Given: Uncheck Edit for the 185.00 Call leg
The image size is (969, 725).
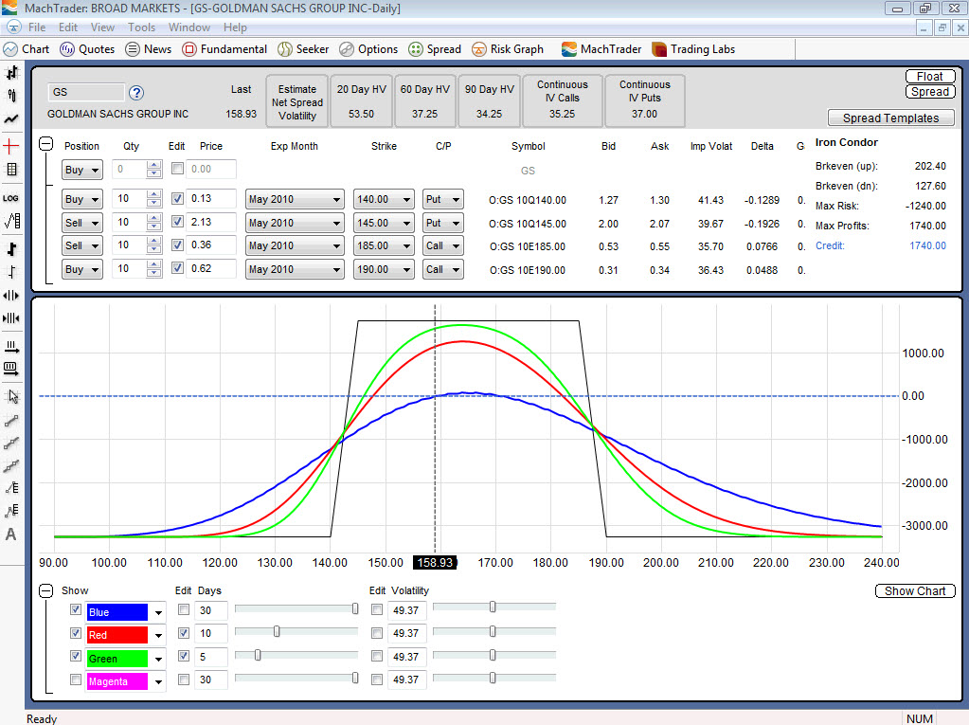Looking at the screenshot, I should point(177,245).
